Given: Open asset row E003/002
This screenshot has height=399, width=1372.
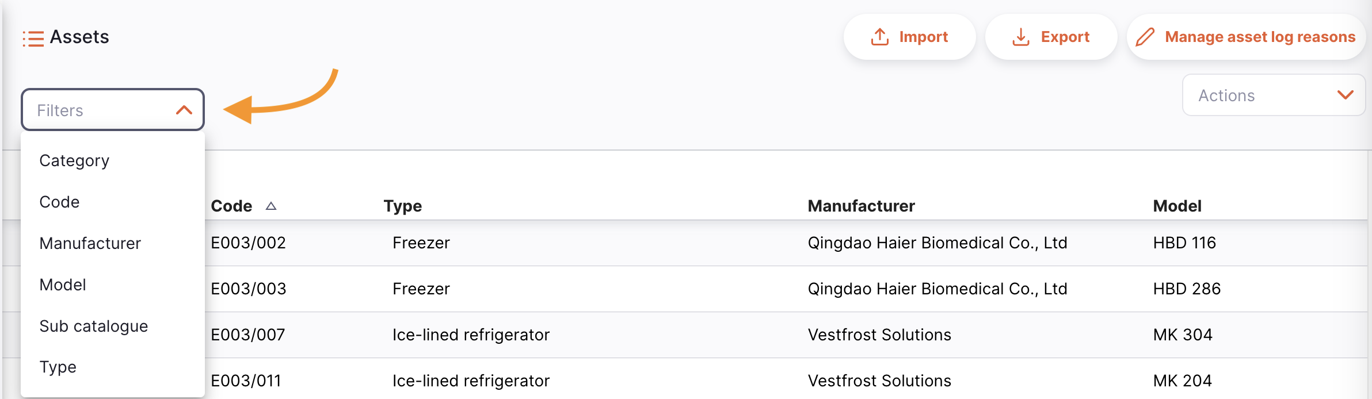Looking at the screenshot, I should tap(249, 243).
